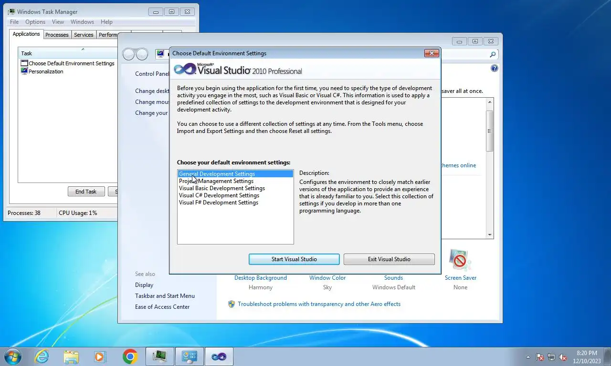Open Desktop Background link in Personalization
This screenshot has height=366, width=611.
261,278
